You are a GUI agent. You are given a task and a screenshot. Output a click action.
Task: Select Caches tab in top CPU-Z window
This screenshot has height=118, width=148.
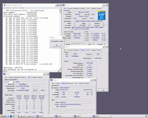[x=70, y=9]
